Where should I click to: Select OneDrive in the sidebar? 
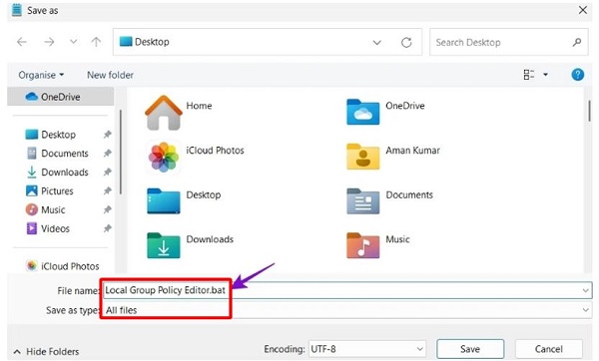60,97
